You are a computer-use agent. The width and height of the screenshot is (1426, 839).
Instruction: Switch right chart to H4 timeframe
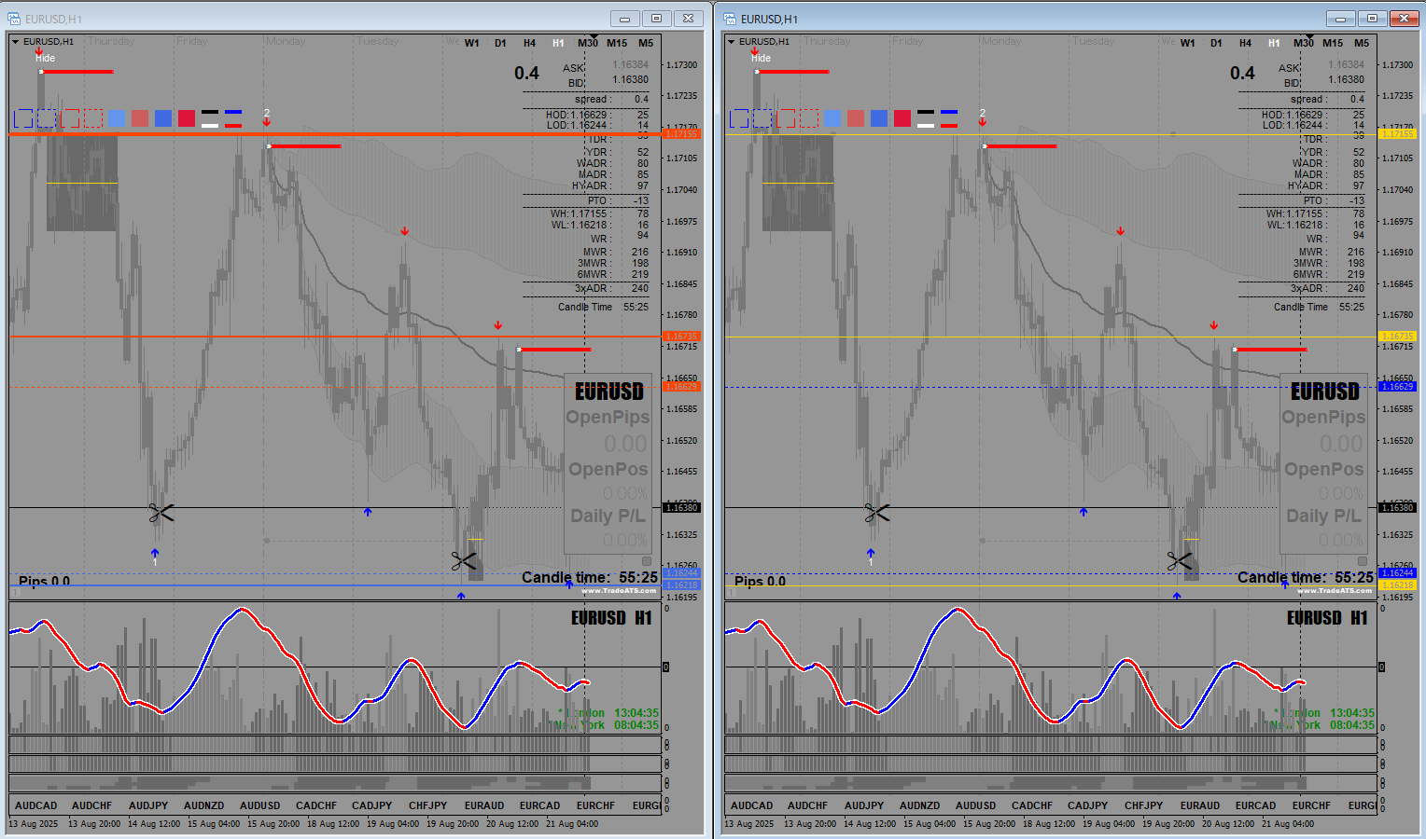click(x=1245, y=43)
